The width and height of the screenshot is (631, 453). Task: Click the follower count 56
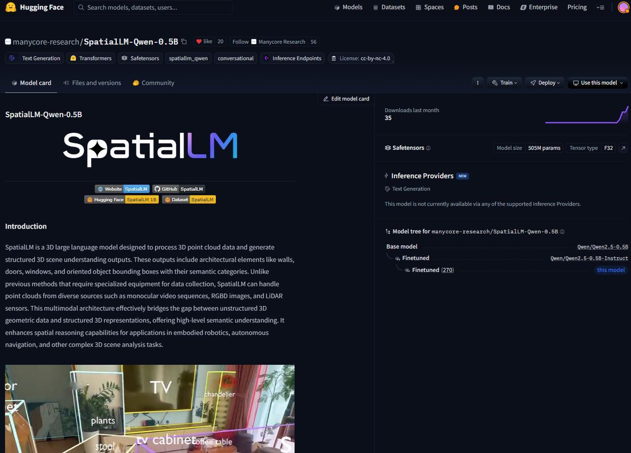(x=314, y=42)
